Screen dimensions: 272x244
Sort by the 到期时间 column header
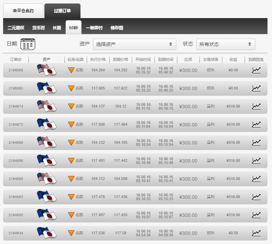point(166,60)
